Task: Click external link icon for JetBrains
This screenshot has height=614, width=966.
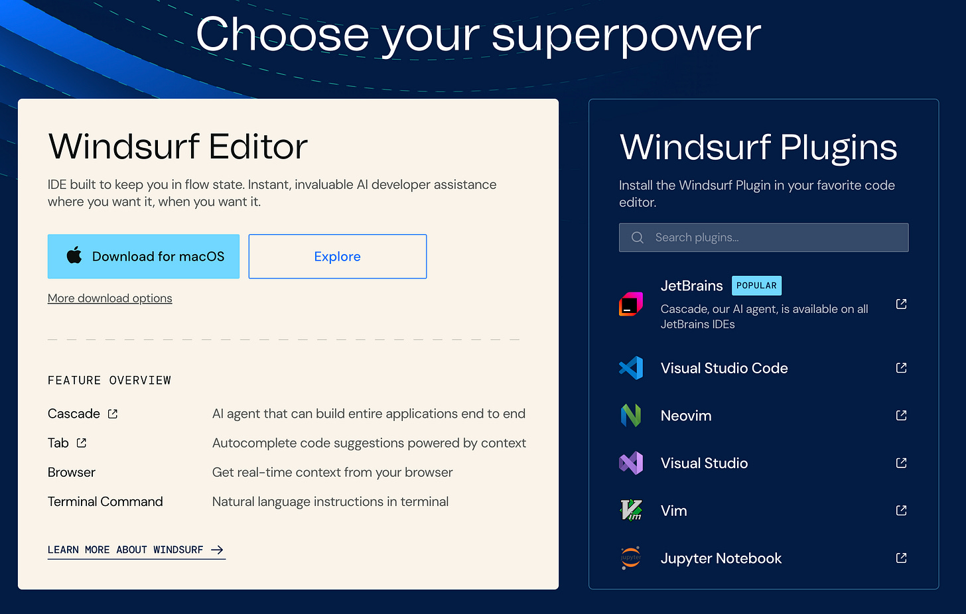Action: [901, 304]
